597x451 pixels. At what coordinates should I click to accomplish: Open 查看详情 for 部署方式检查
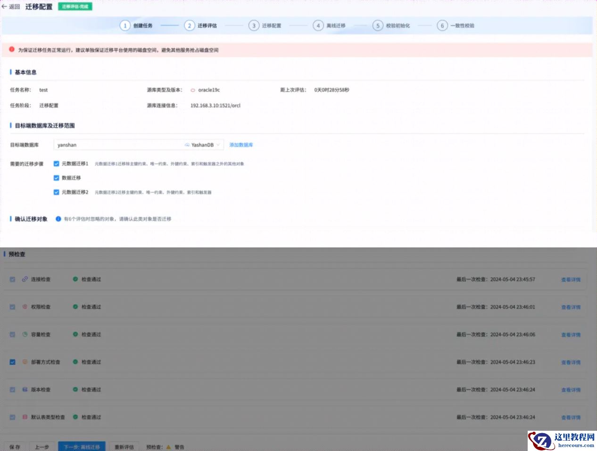click(x=571, y=362)
